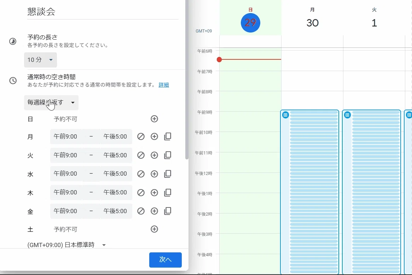
Task: Mark Wednesday (水) as unavailable
Action: [x=141, y=174]
